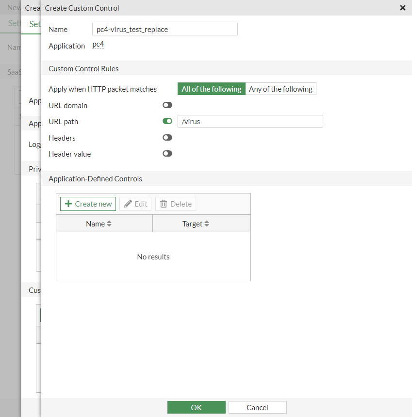Click the No results table area
Viewport: 412px width, 417px height.
[153, 257]
